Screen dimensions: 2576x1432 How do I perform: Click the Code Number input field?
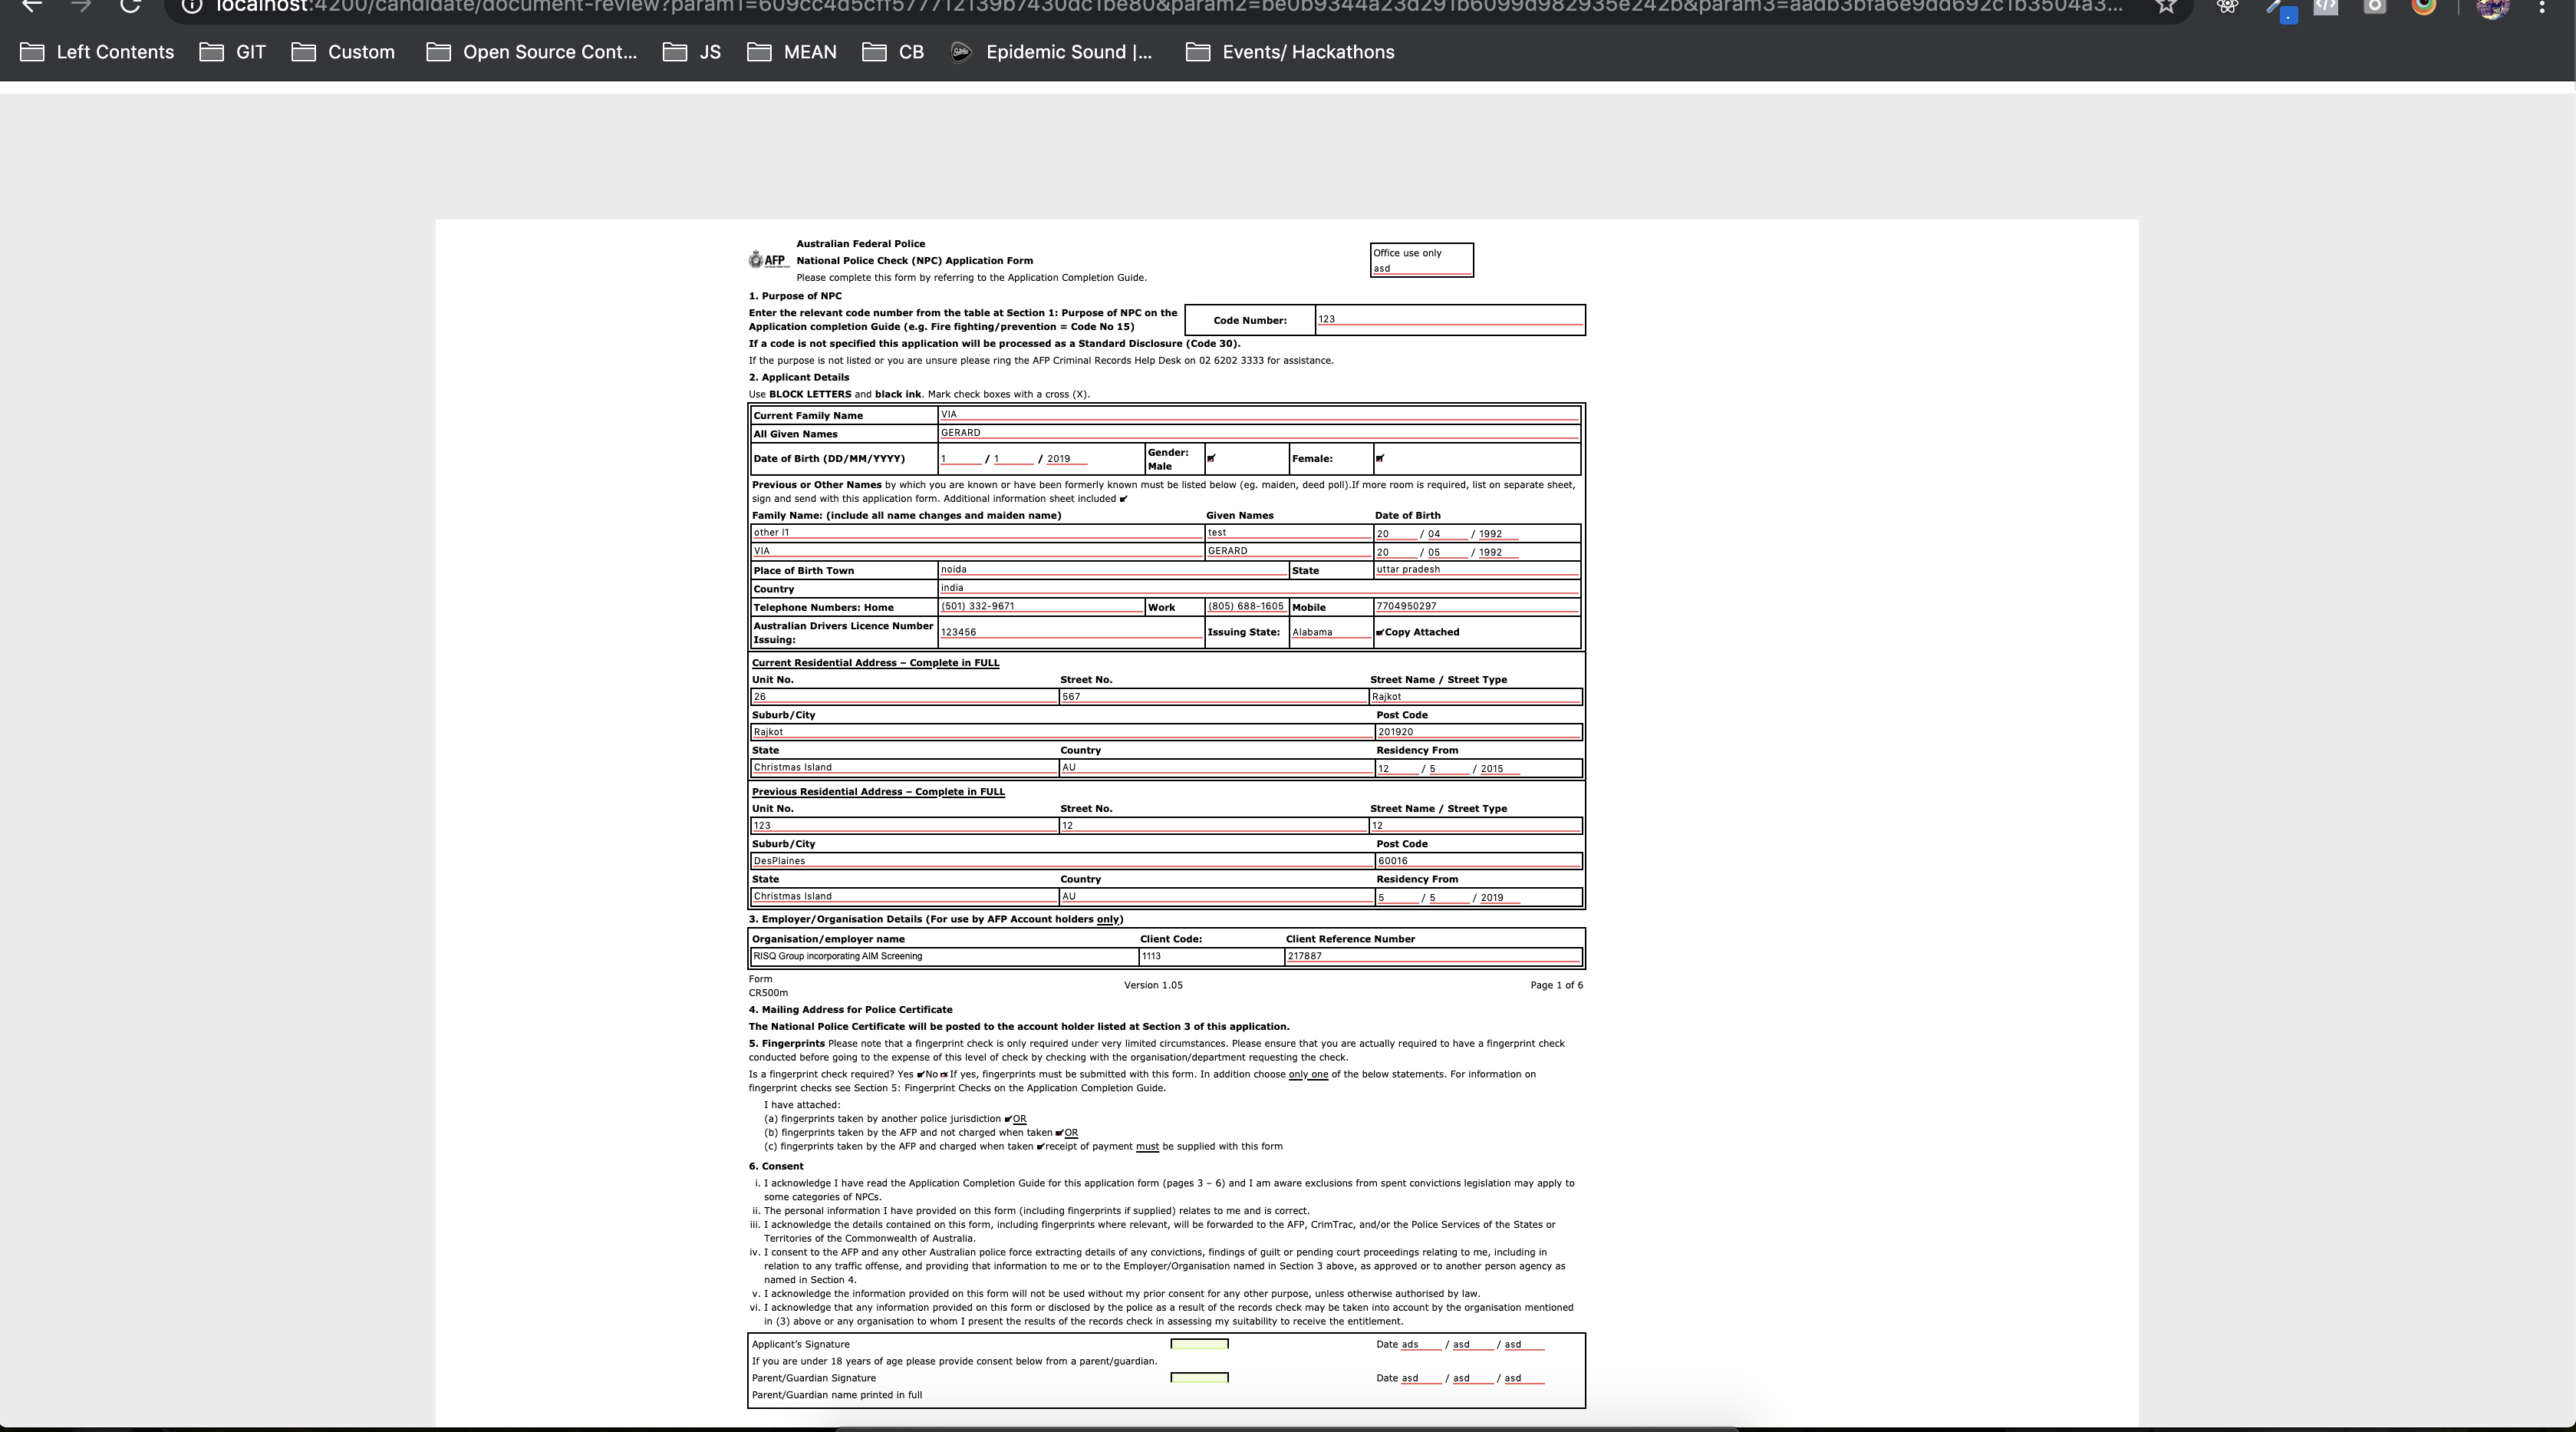click(1450, 319)
